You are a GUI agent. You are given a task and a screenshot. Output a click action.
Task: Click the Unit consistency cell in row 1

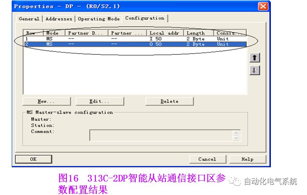pos(223,39)
